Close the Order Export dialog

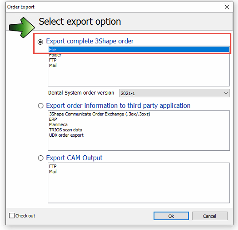(227, 7)
